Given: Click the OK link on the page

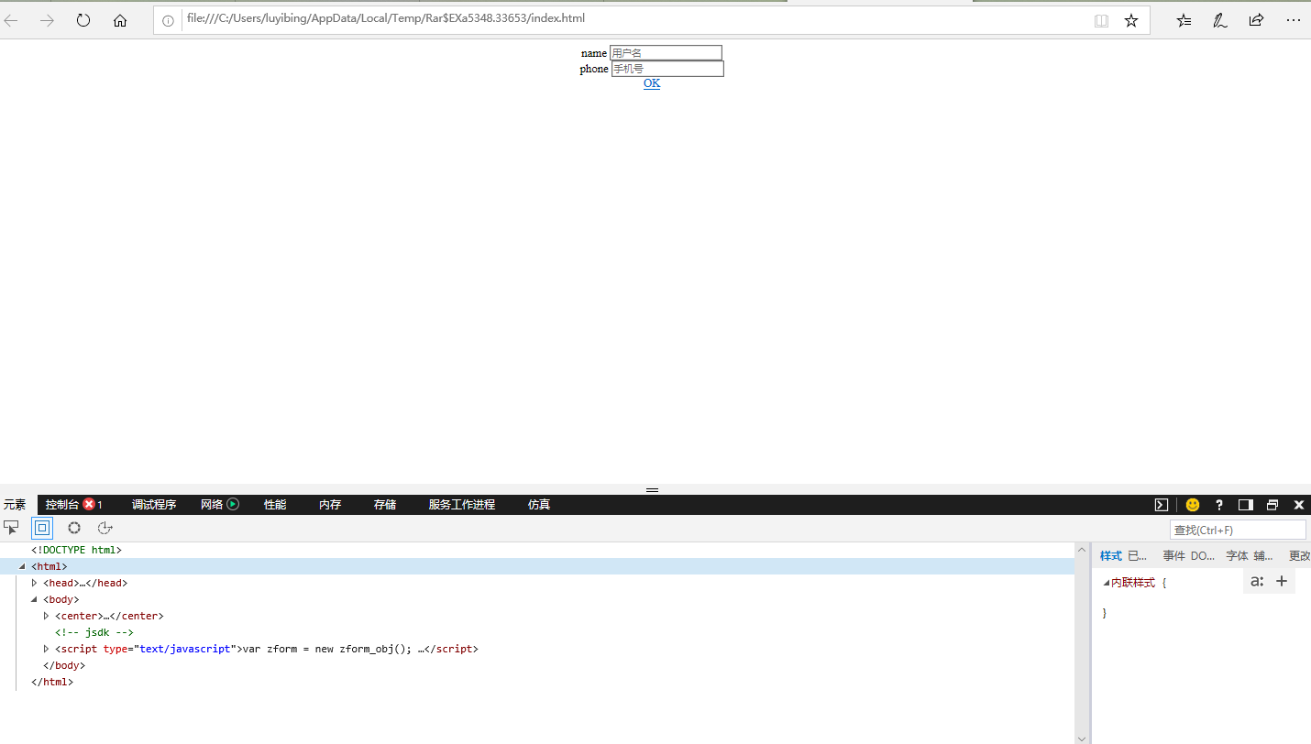Looking at the screenshot, I should (x=652, y=83).
